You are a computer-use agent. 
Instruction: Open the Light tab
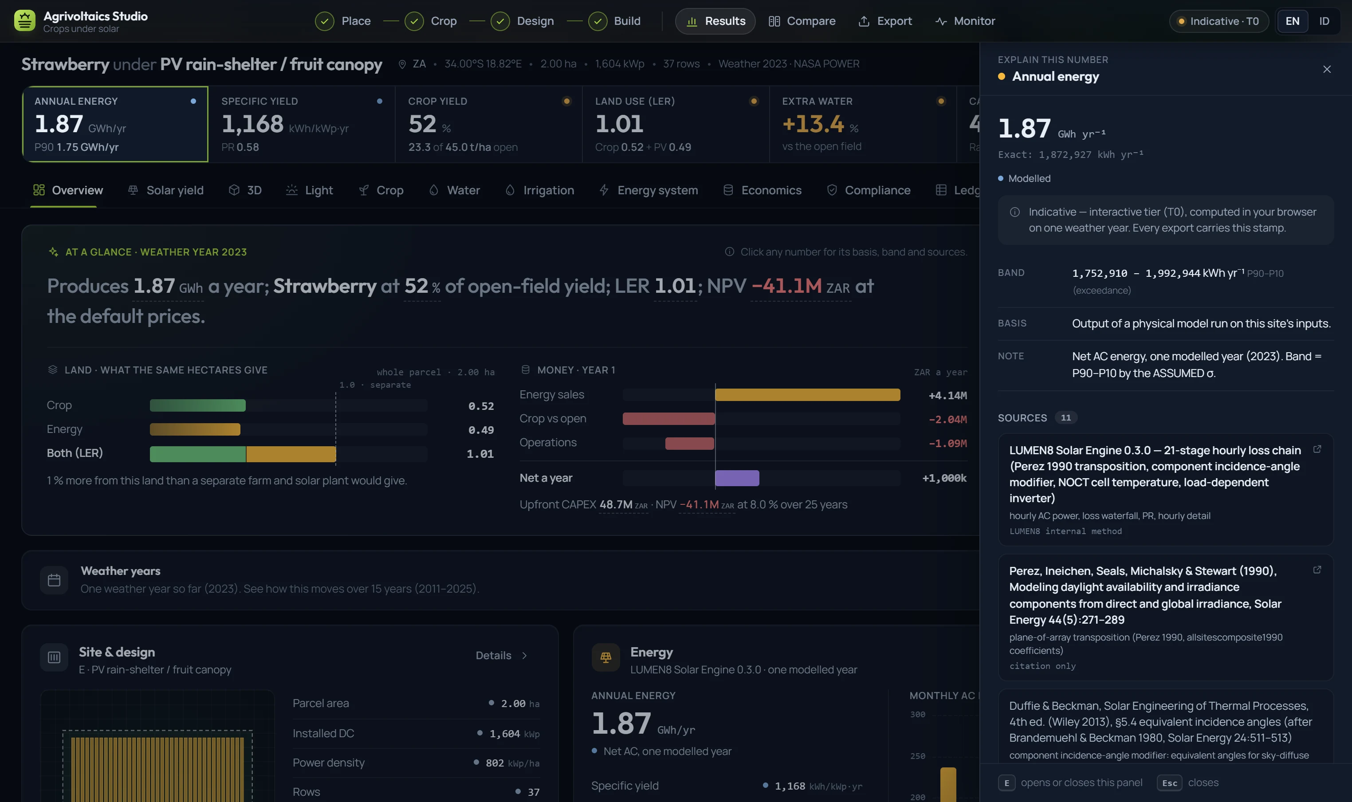coord(310,190)
